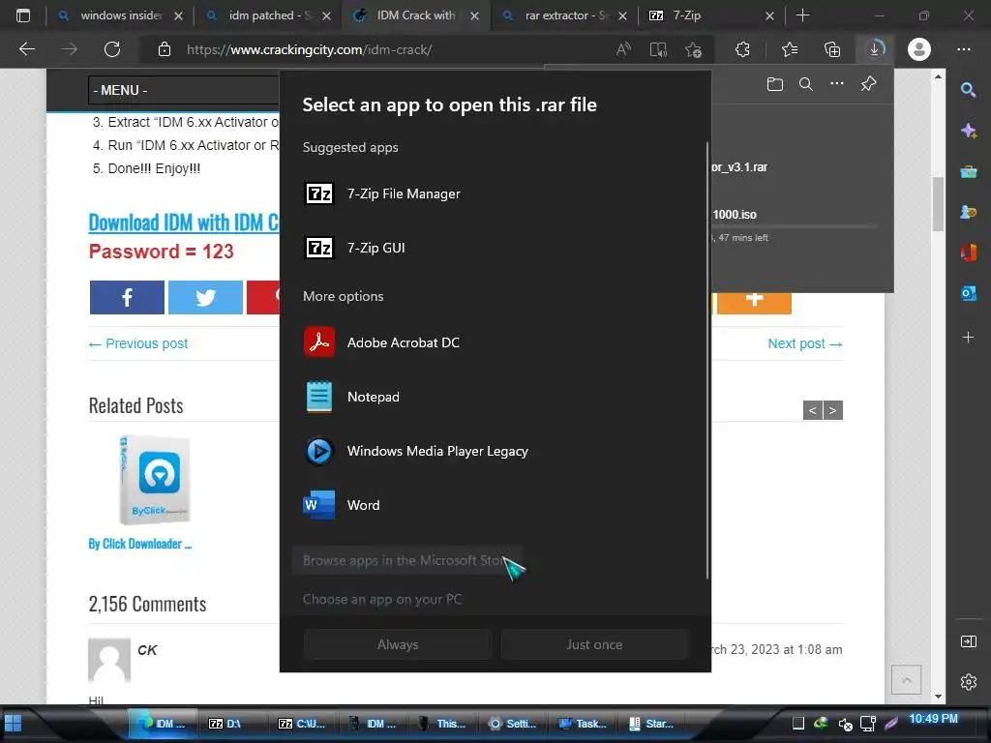Screen dimensions: 991x743
Task: Go to Previous post link
Action: pyautogui.click(x=138, y=343)
